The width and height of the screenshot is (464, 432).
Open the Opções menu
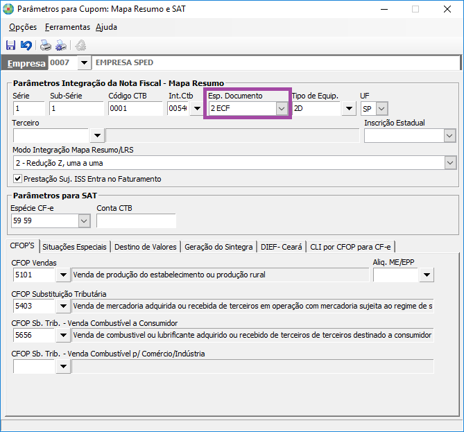(x=23, y=27)
